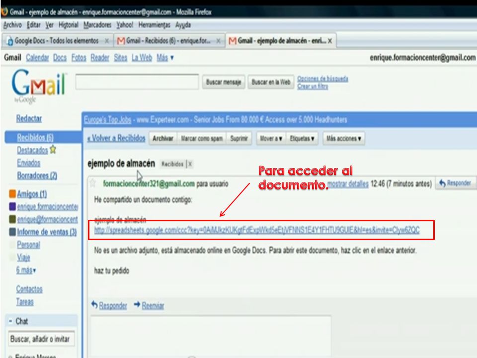477x358 pixels.
Task: Open the Marcadores menu
Action: [x=97, y=25]
